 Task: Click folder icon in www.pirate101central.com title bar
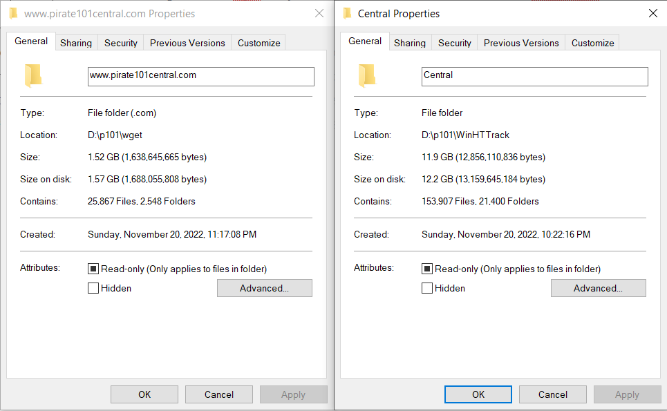point(14,14)
